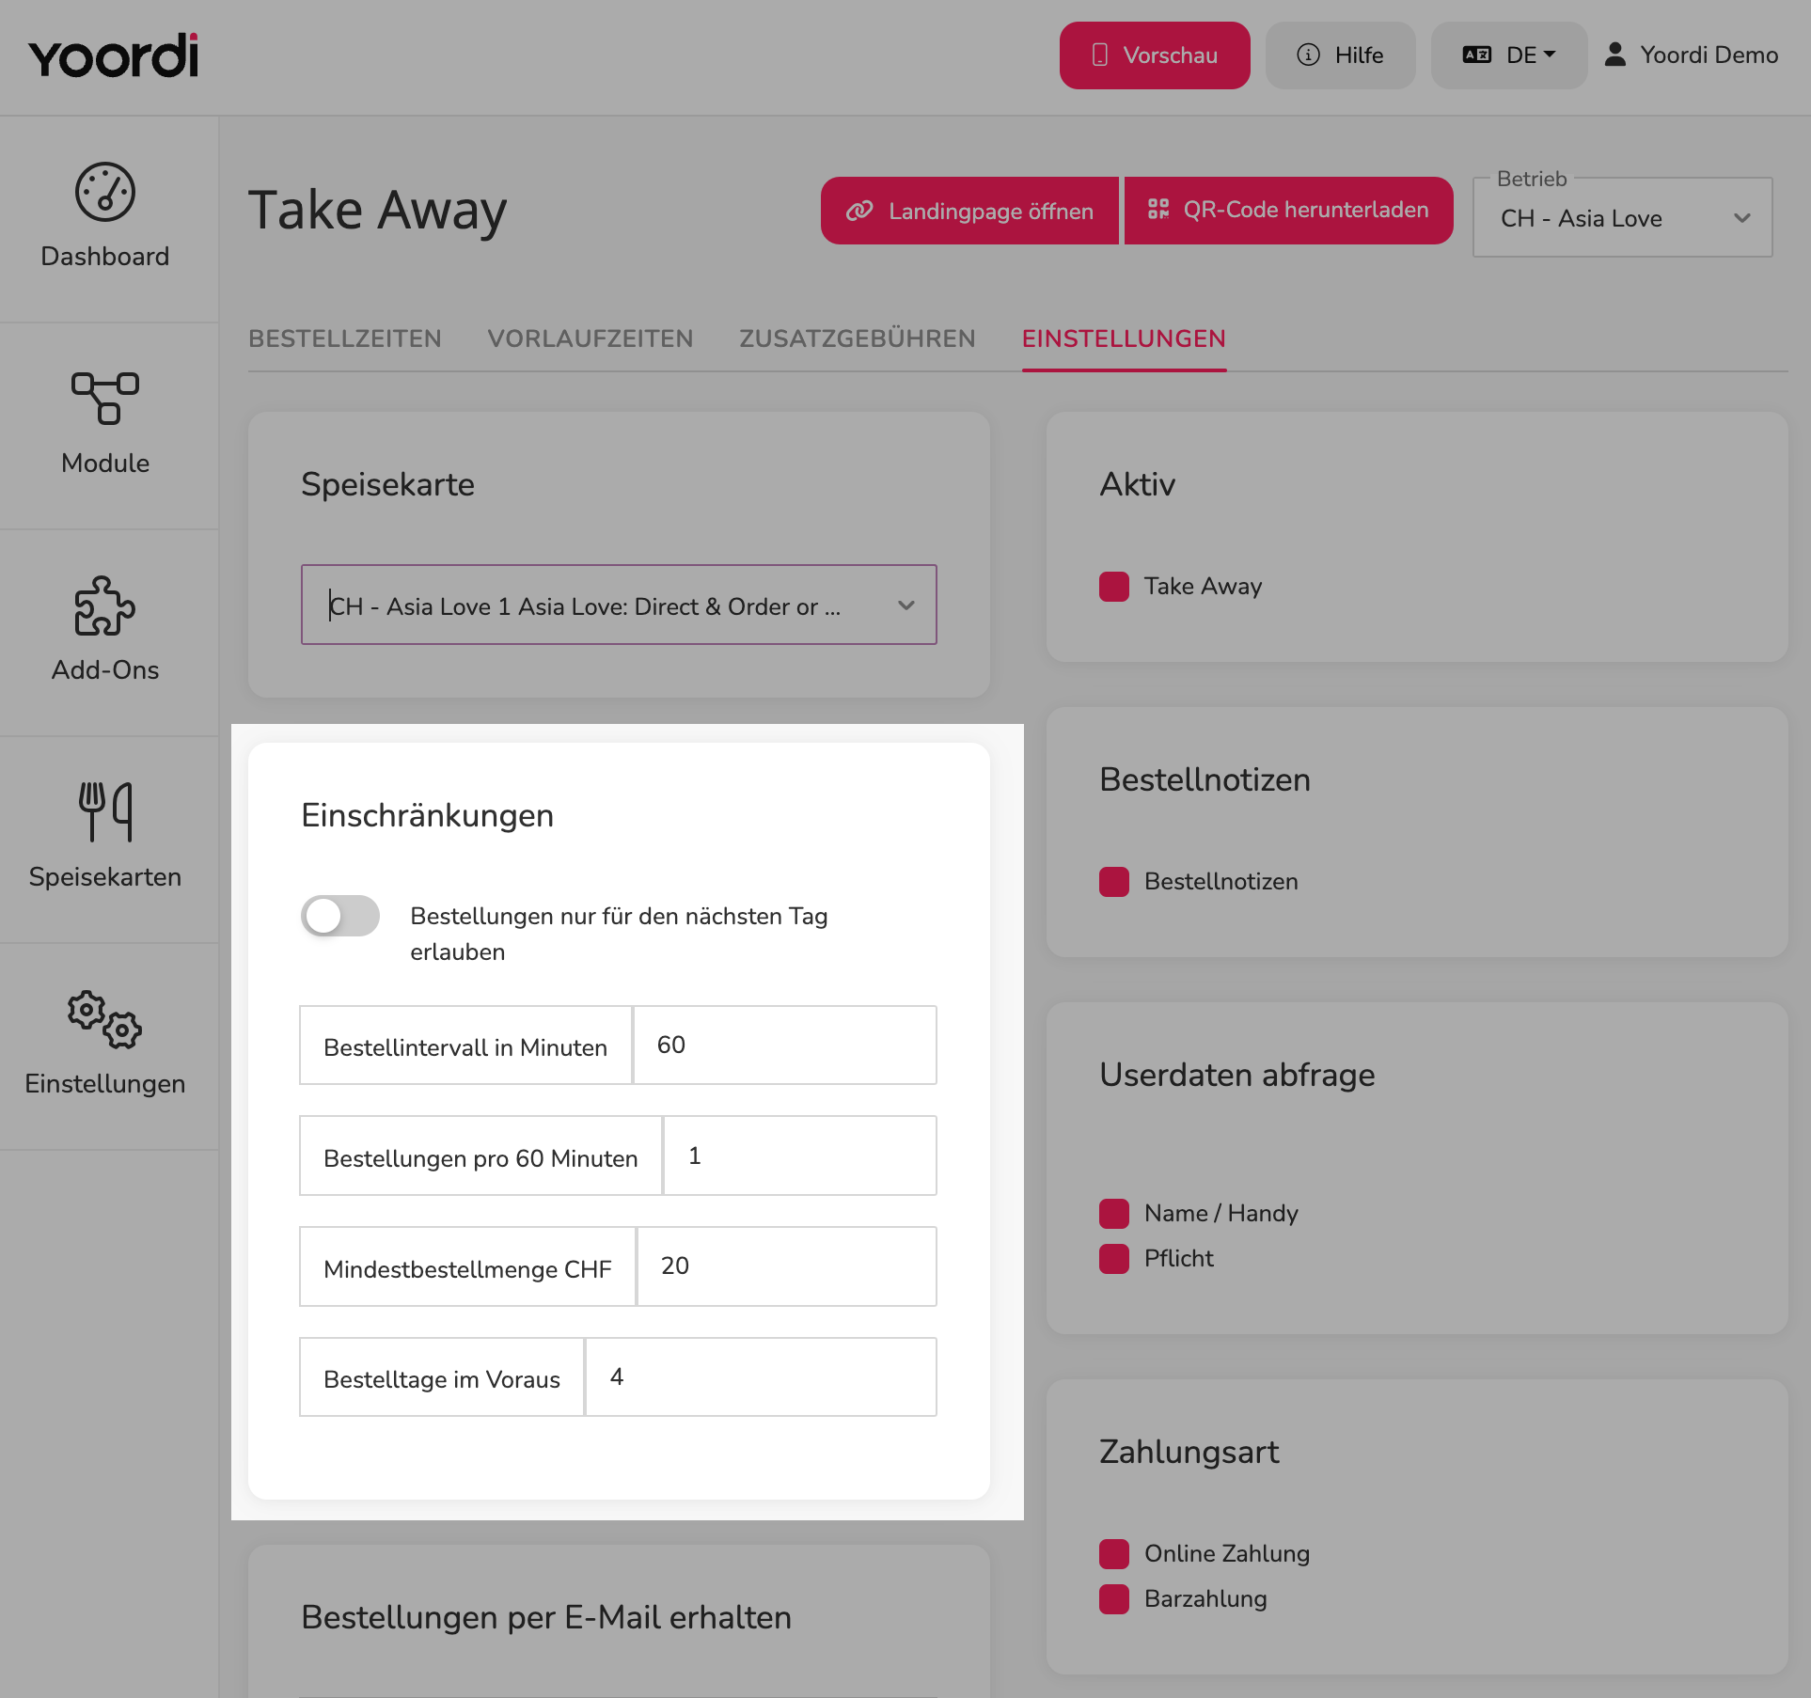Uncheck the Take Away active checkbox

pyautogui.click(x=1114, y=587)
